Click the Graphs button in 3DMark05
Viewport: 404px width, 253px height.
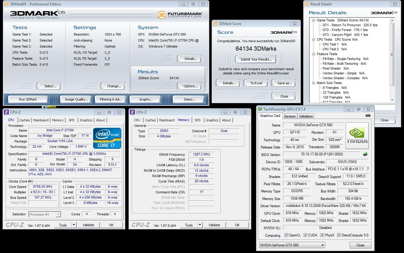[146, 99]
